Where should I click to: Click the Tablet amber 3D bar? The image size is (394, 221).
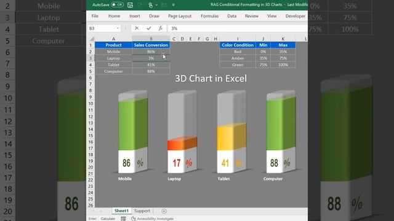231,137
